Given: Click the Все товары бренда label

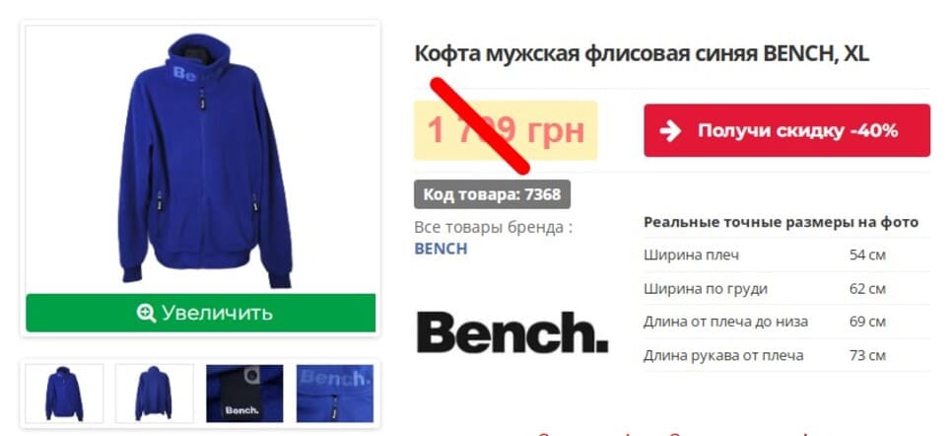Looking at the screenshot, I should coord(493,228).
